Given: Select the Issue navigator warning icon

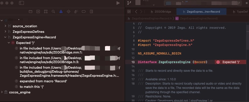Looking at the screenshot, I should pyautogui.click(x=61, y=11).
